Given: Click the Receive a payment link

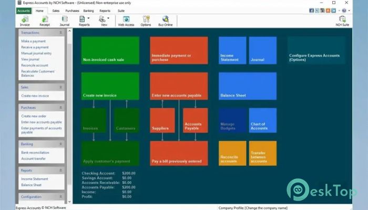Looking at the screenshot, I should click(35, 47).
